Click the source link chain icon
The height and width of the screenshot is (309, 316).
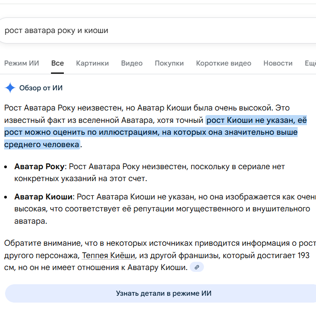197,267
